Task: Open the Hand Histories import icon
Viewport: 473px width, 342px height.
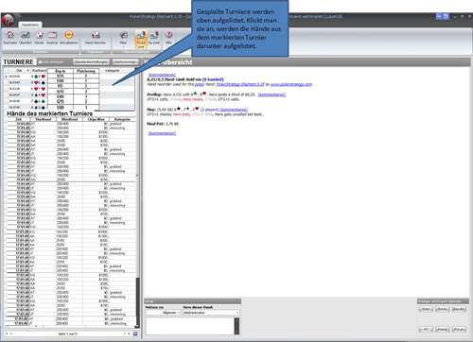Action: 96,38
